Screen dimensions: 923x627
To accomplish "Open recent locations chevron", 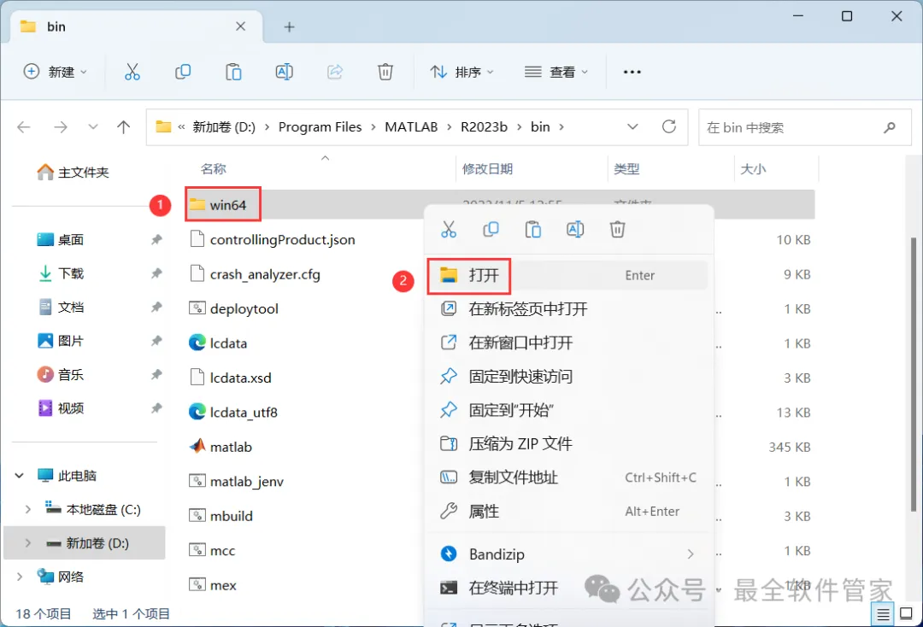I will coord(93,127).
